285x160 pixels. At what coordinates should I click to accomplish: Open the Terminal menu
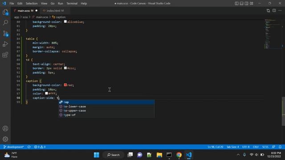[x=72, y=4]
